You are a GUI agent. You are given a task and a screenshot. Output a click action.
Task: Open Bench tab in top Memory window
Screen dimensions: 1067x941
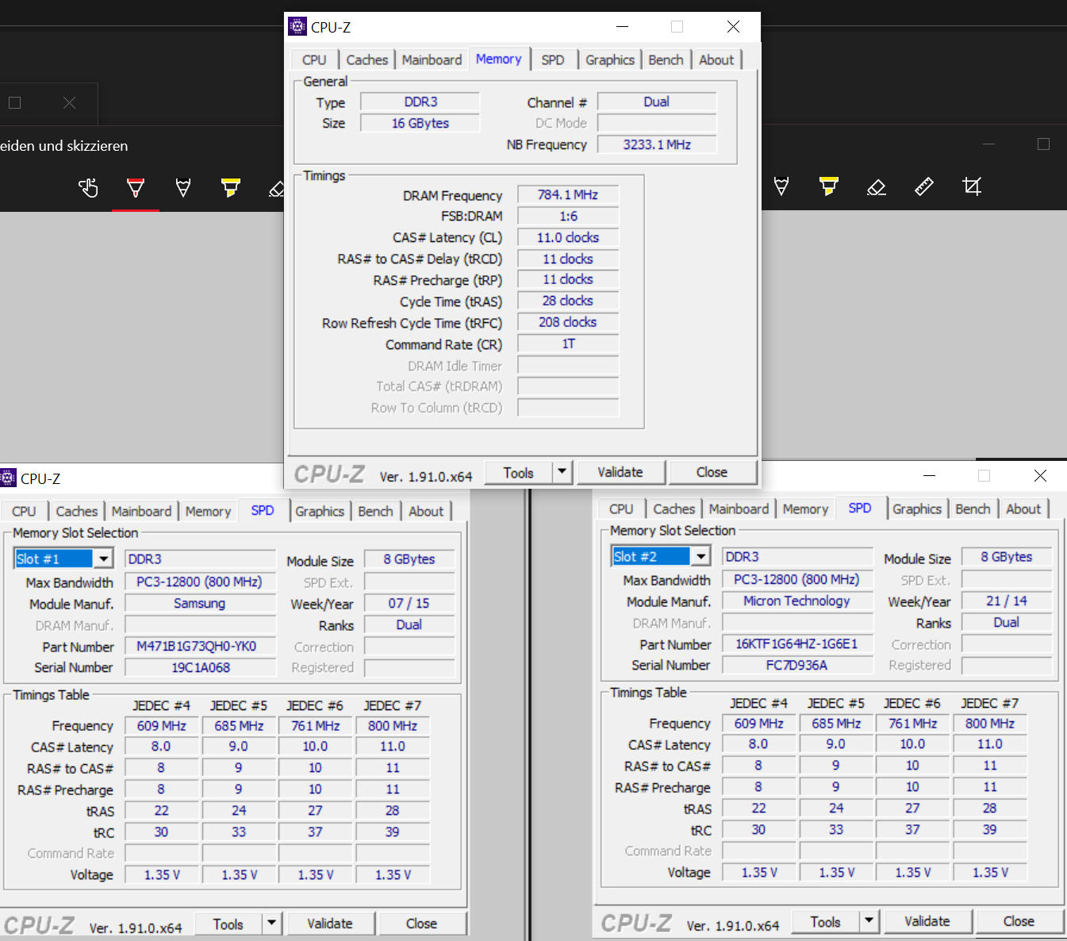point(666,60)
